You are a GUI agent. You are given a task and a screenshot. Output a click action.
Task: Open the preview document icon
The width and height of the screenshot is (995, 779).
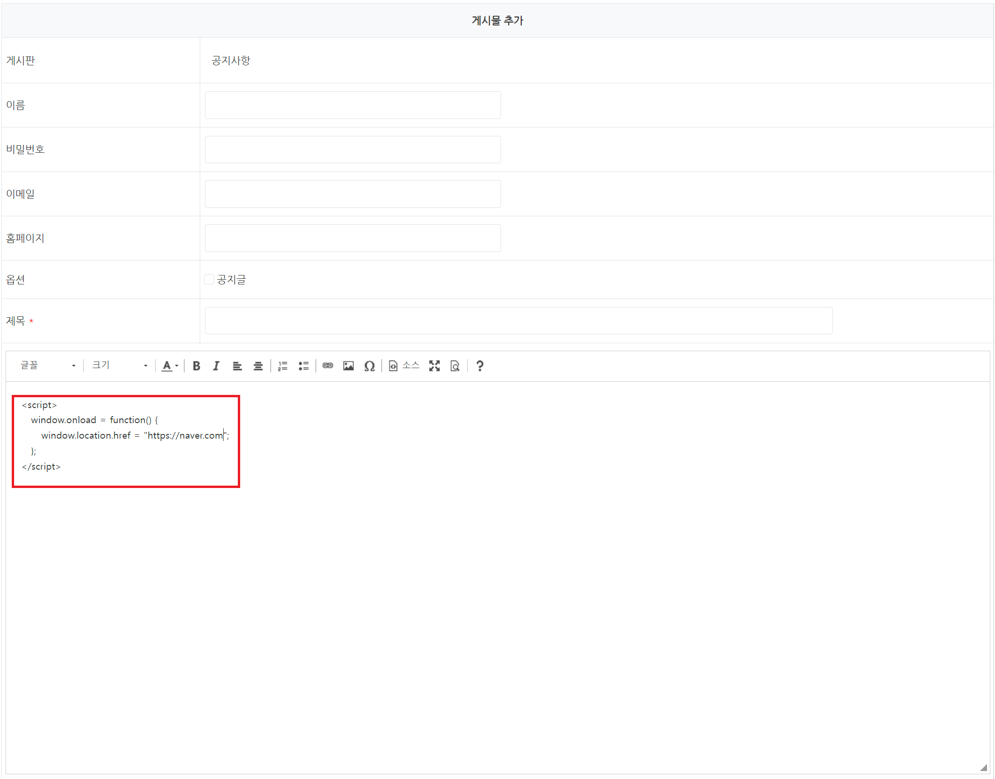coord(455,366)
